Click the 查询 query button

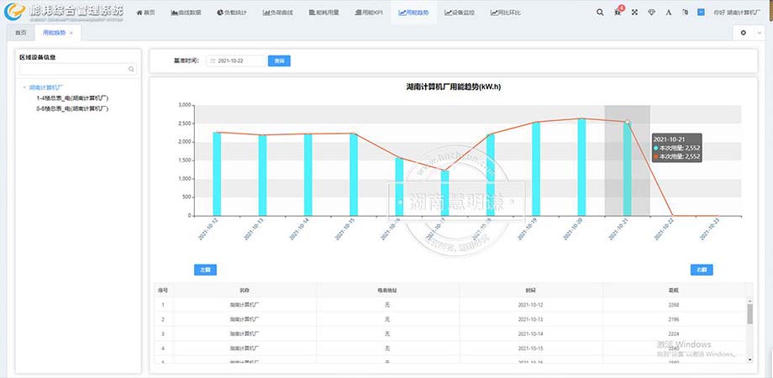pos(279,61)
